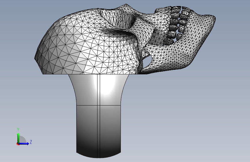The height and width of the screenshot is (162, 250).
Task: Click the Y axis arrow of the triad
Action: click(x=18, y=138)
